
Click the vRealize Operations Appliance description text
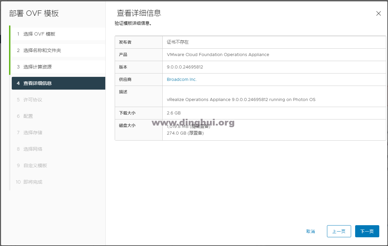pyautogui.click(x=241, y=100)
